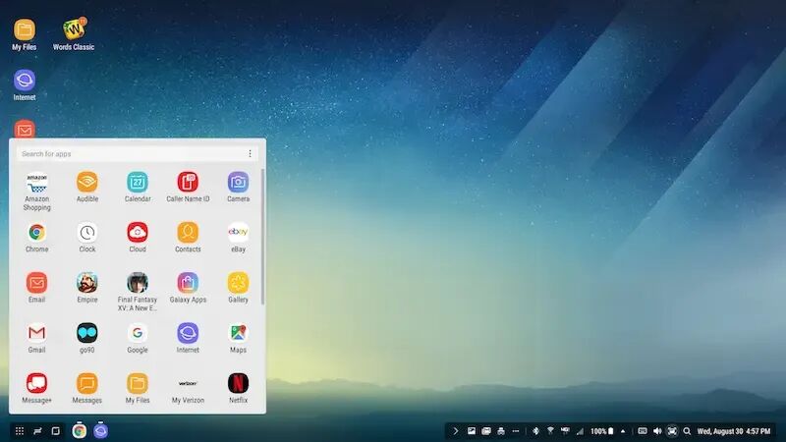786x442 pixels.
Task: Open My Files in the launcher
Action: pos(138,388)
